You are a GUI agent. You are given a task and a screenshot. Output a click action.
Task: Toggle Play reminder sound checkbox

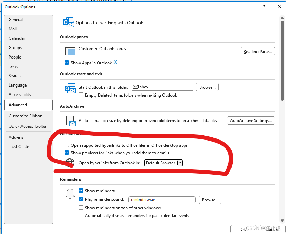[81, 199]
